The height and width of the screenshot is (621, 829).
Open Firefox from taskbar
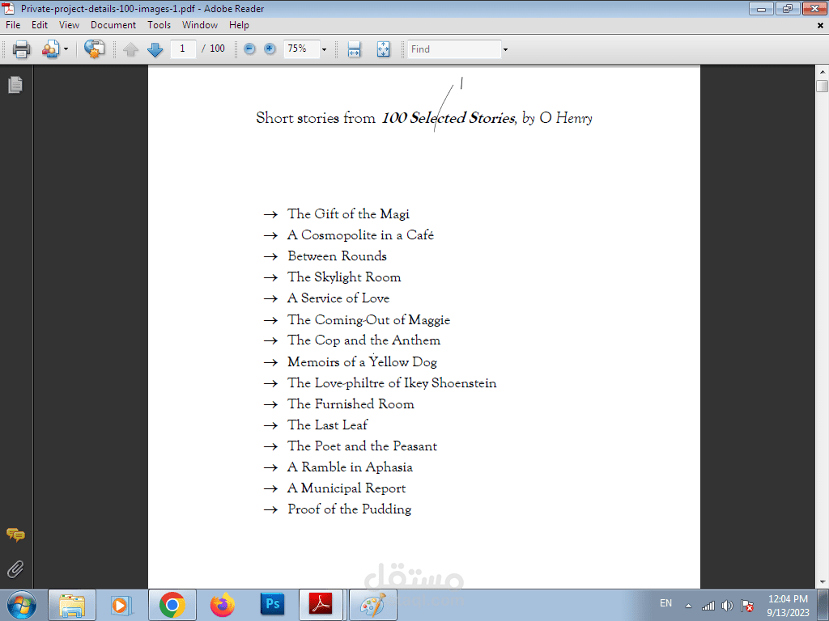click(x=223, y=605)
